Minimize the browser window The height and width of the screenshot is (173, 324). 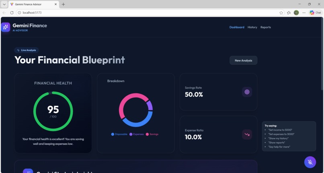[299, 4]
